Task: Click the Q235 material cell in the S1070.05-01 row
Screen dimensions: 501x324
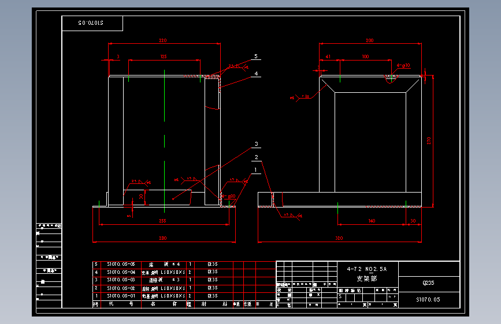Action: 213,296
